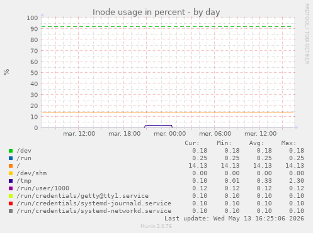
Task: Click the 'mer. 00:00' x-axis label
Action: (170, 134)
